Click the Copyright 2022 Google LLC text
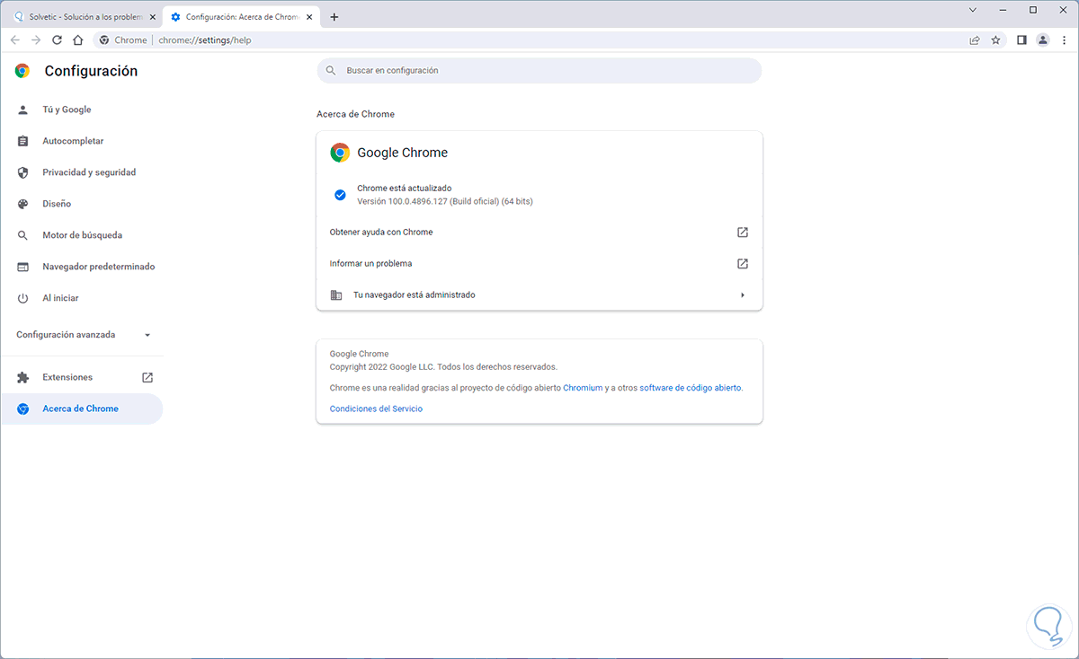This screenshot has height=659, width=1079. coord(443,367)
